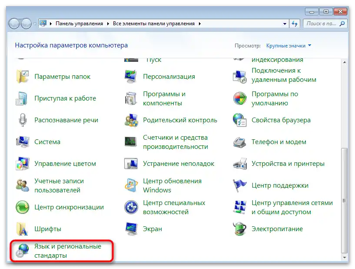Open the microphone icon for Распознавание речи
This screenshot has height=269, width=355.
(23, 120)
